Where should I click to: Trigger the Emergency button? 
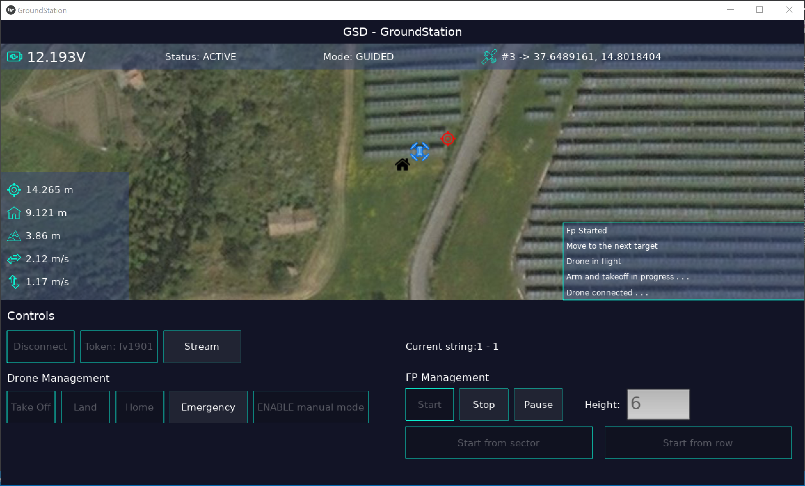pyautogui.click(x=208, y=407)
